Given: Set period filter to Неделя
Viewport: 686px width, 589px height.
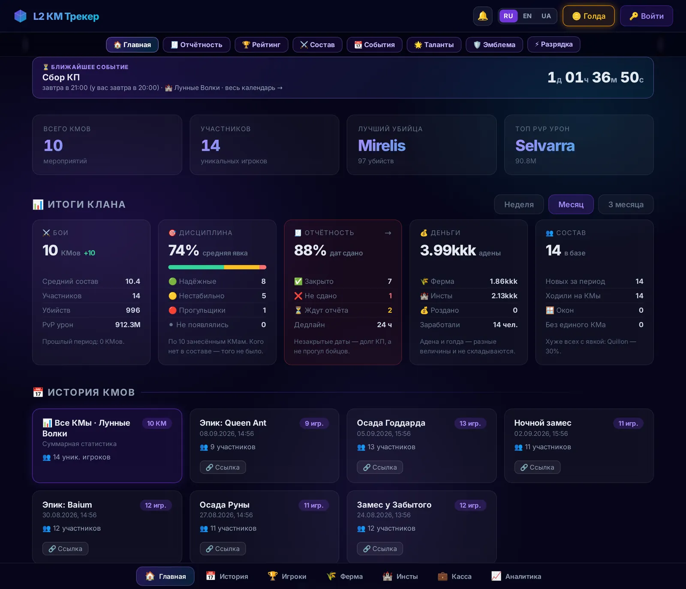Looking at the screenshot, I should click(x=519, y=204).
